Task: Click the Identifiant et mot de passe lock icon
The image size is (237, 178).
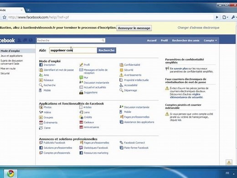Action: [x=41, y=70]
